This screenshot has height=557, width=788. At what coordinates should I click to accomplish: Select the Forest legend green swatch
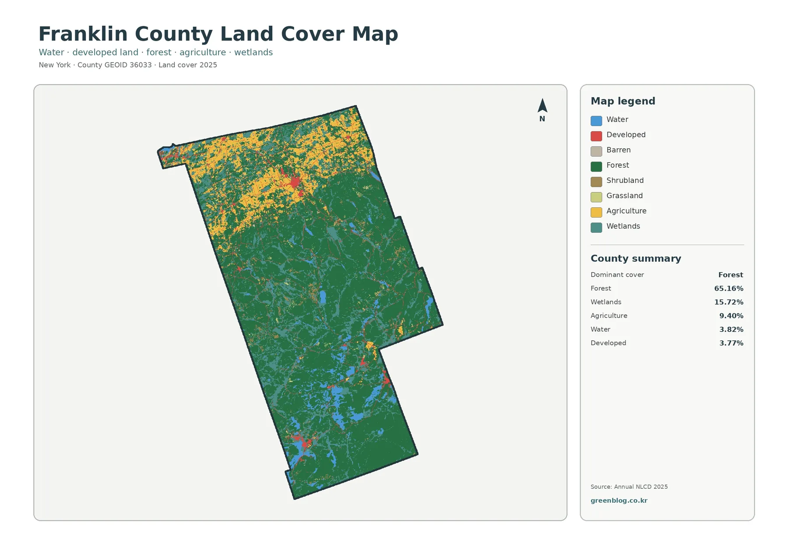click(596, 167)
